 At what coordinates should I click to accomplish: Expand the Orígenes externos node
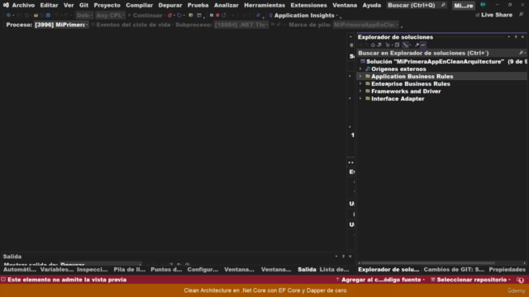[x=360, y=68]
